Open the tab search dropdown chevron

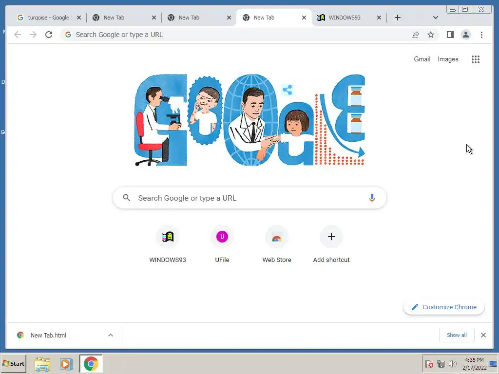pyautogui.click(x=435, y=18)
